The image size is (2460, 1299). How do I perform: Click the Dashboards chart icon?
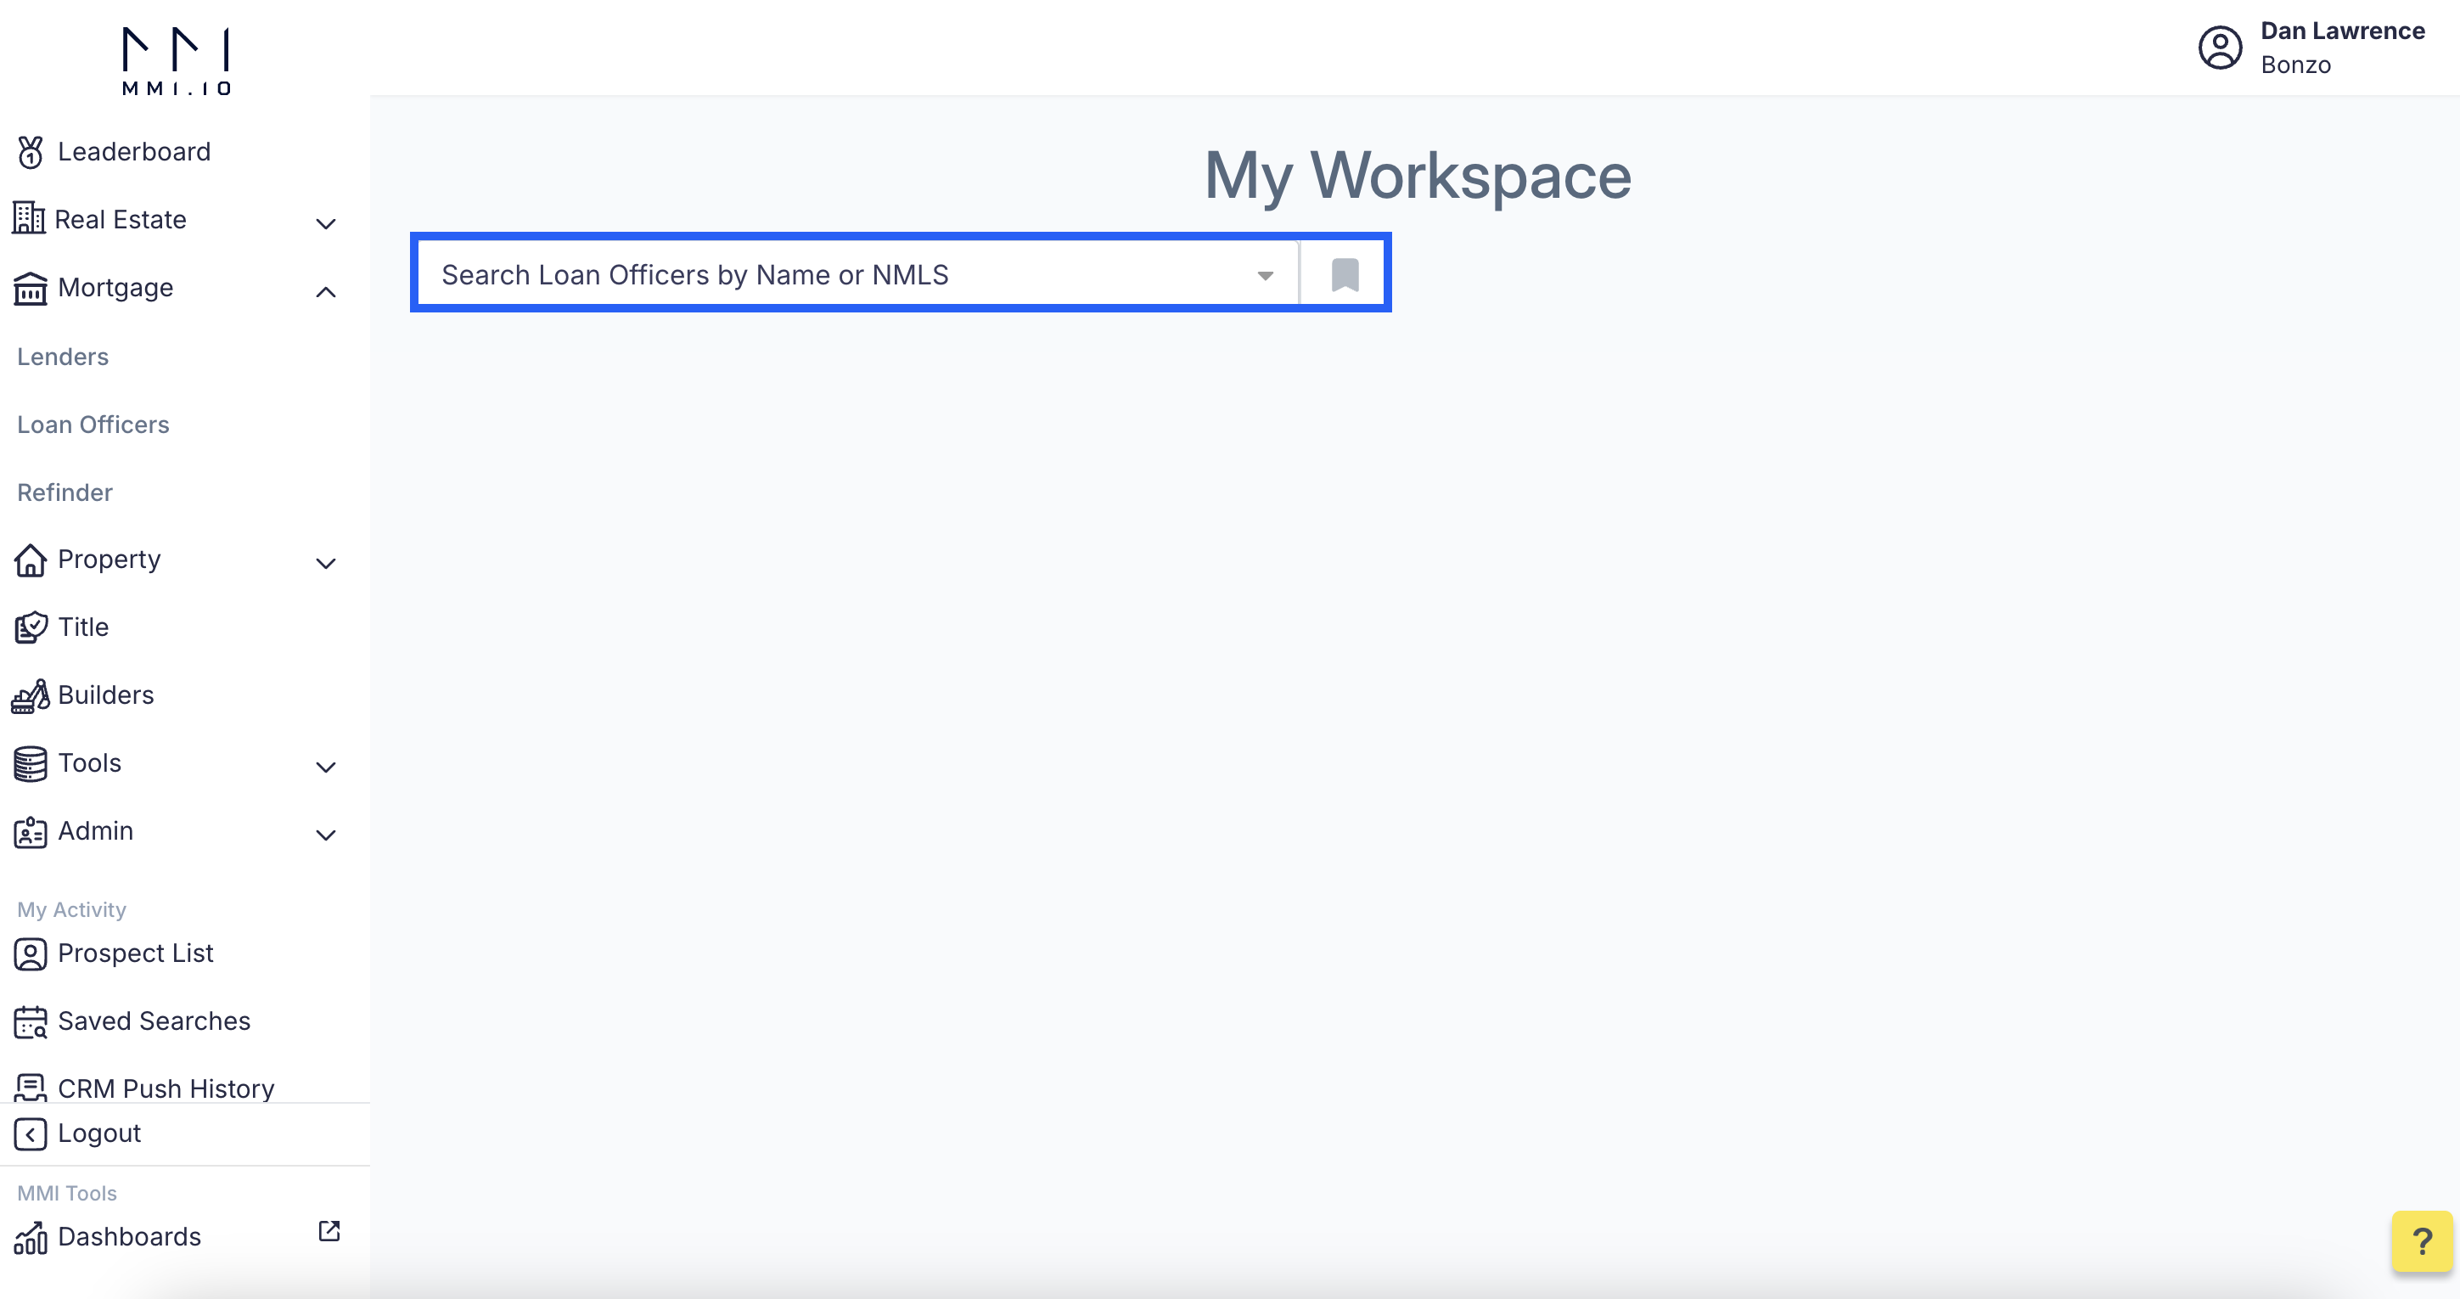pyautogui.click(x=31, y=1238)
